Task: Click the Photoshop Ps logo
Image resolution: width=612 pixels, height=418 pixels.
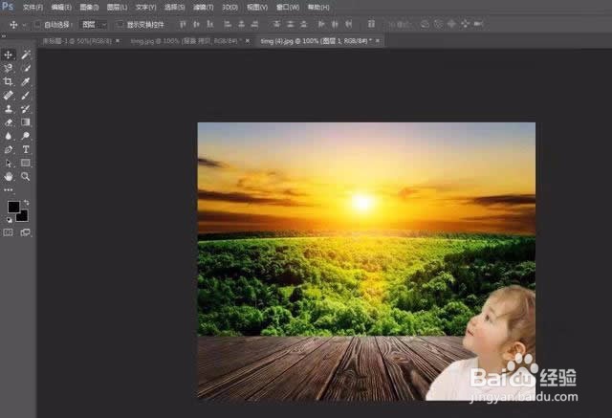Action: click(8, 7)
